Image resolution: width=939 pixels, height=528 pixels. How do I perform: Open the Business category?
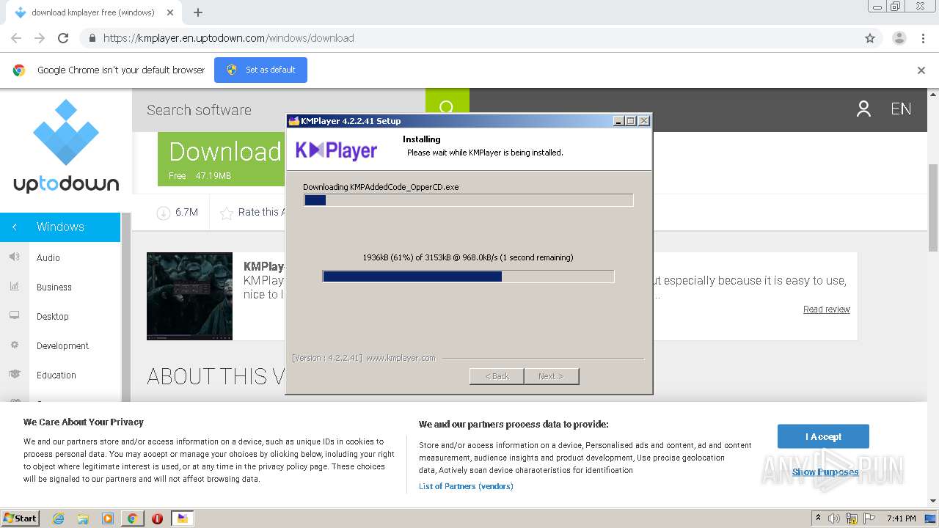pos(54,287)
